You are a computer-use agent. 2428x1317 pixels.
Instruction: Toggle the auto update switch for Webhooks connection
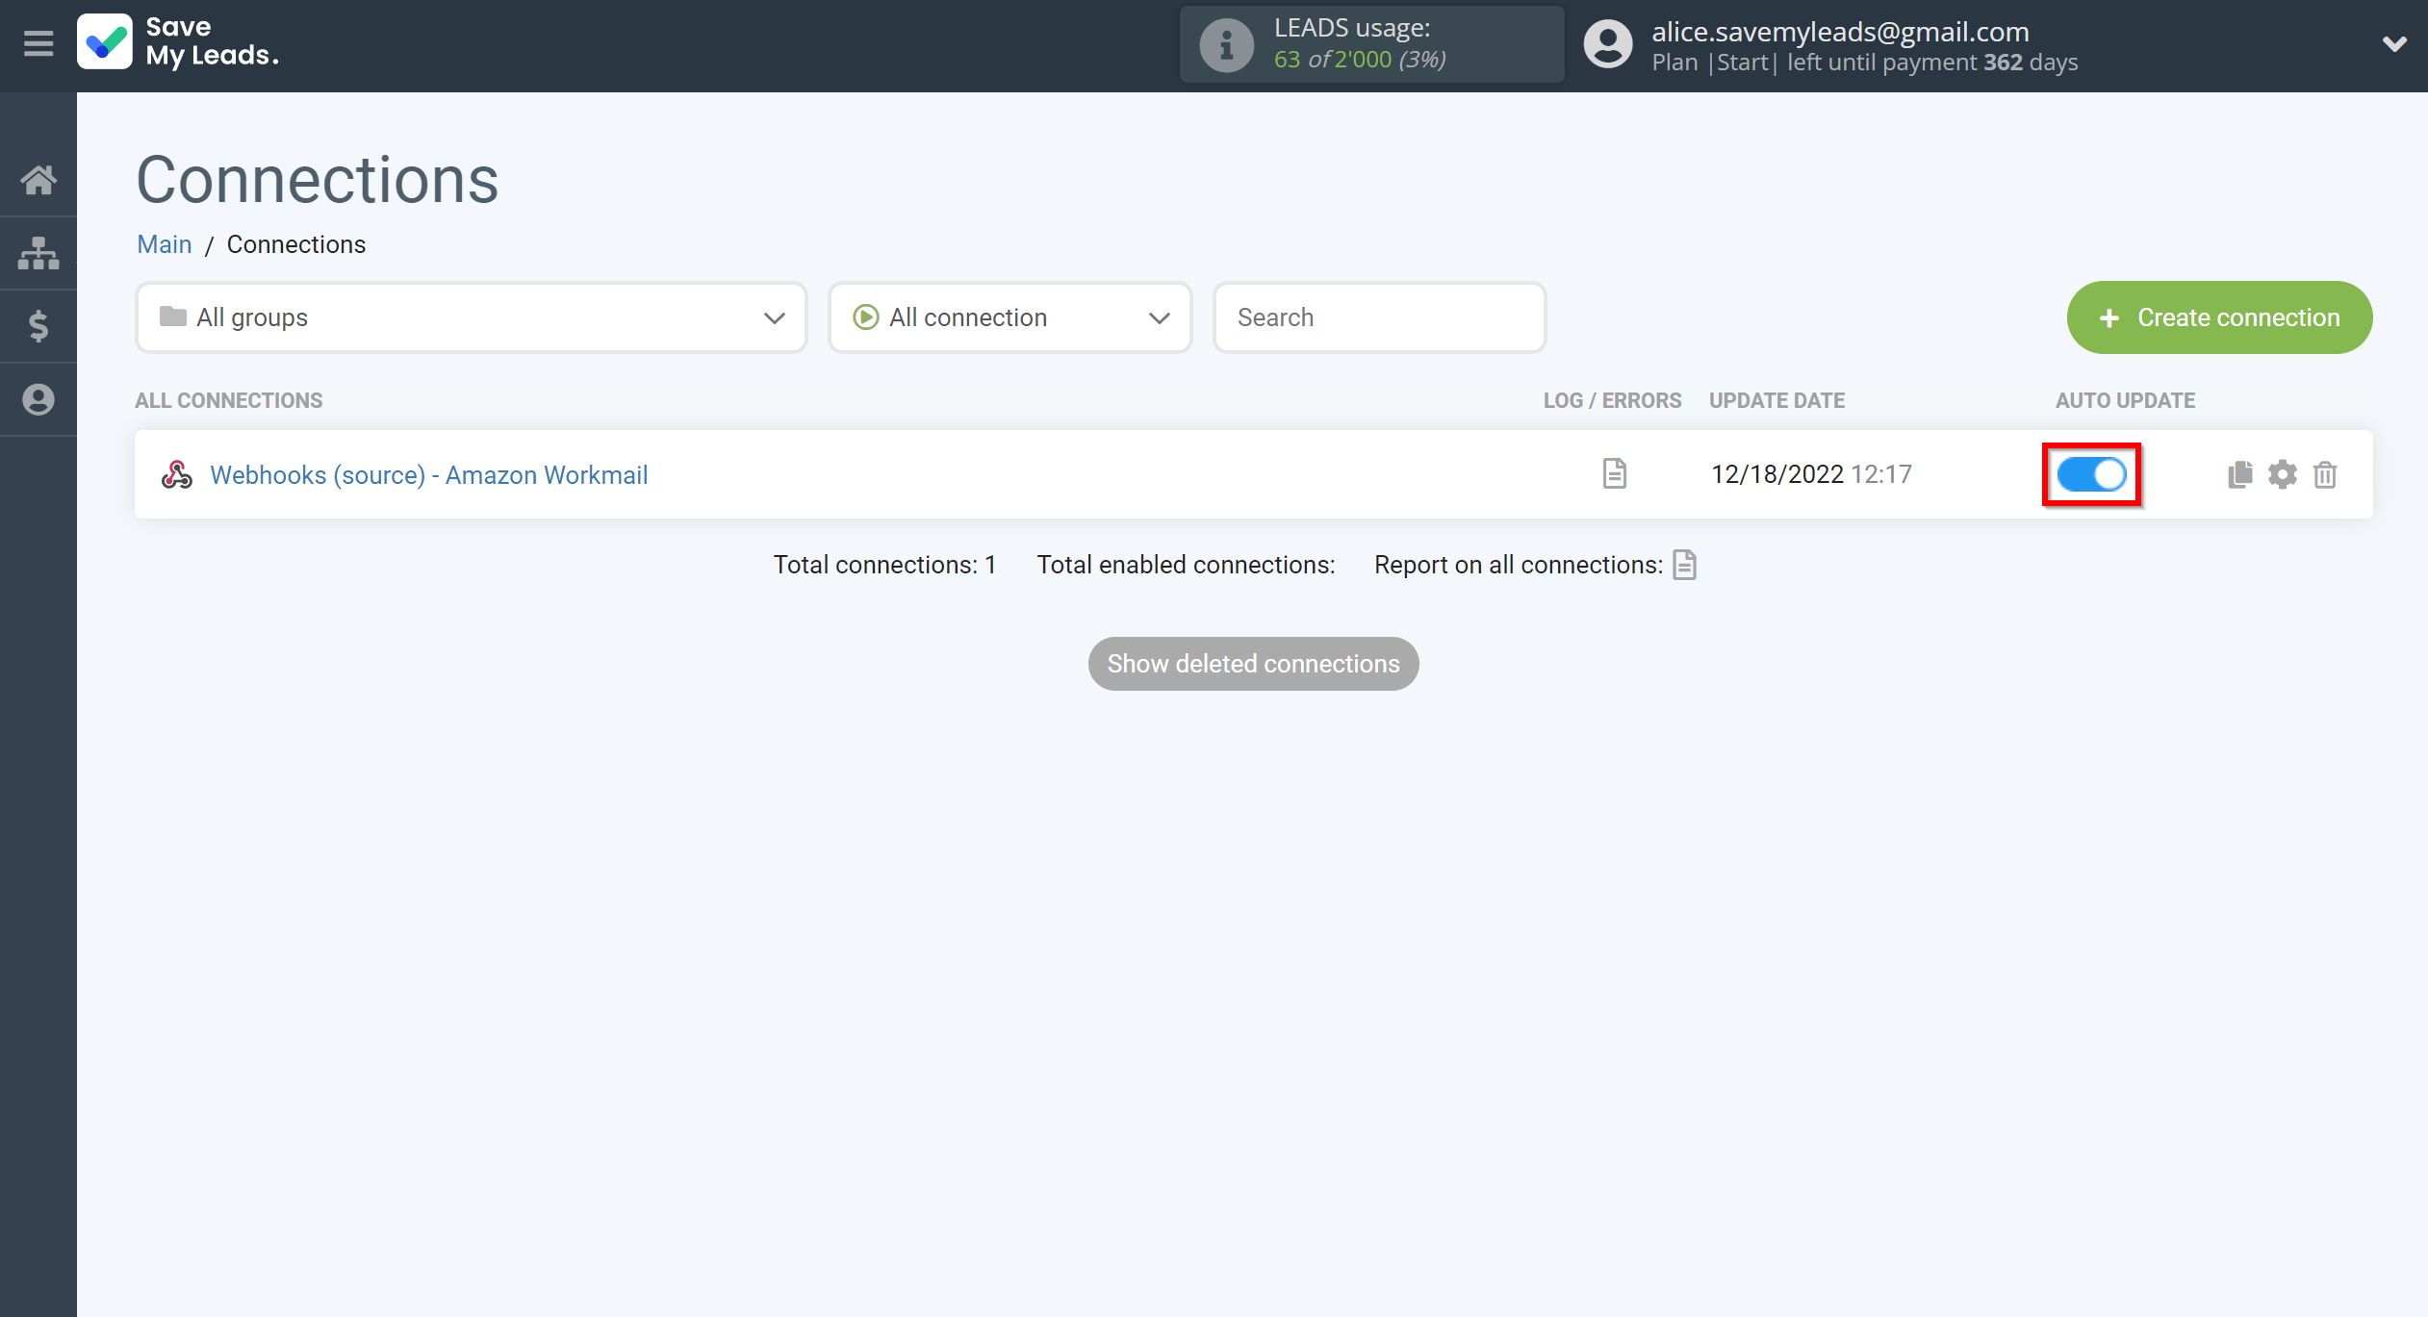2092,473
